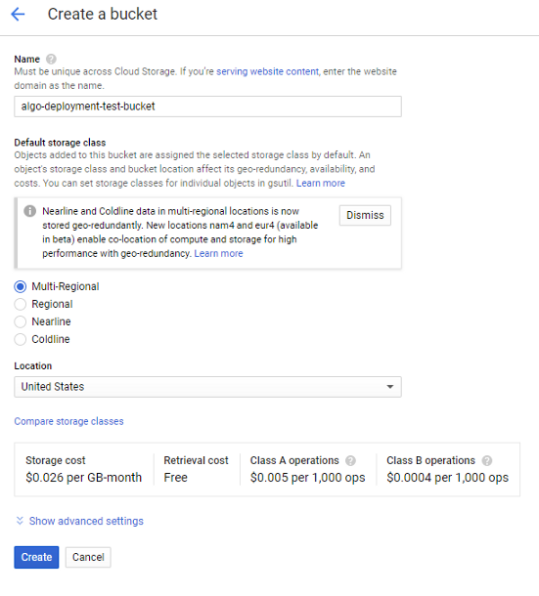Go back using the blue arrow icon
The width and height of the screenshot is (539, 596).
point(18,15)
